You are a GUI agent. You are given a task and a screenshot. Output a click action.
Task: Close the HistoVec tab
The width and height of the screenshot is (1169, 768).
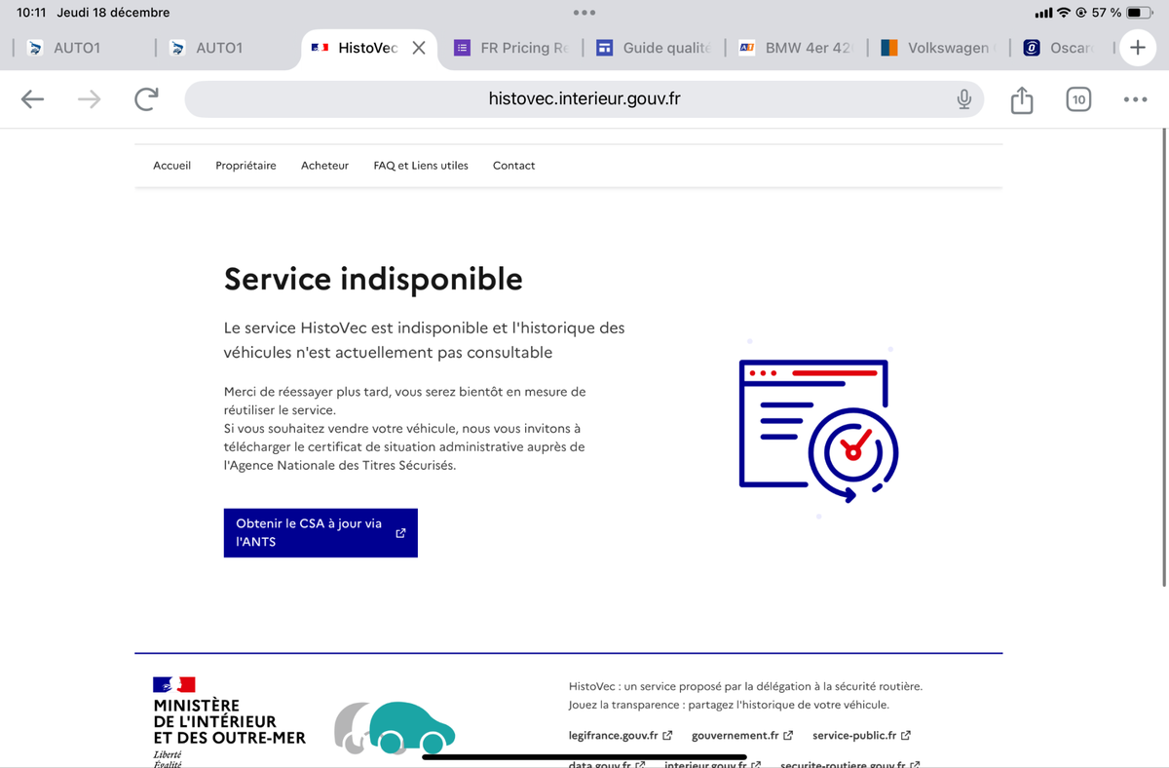point(419,48)
